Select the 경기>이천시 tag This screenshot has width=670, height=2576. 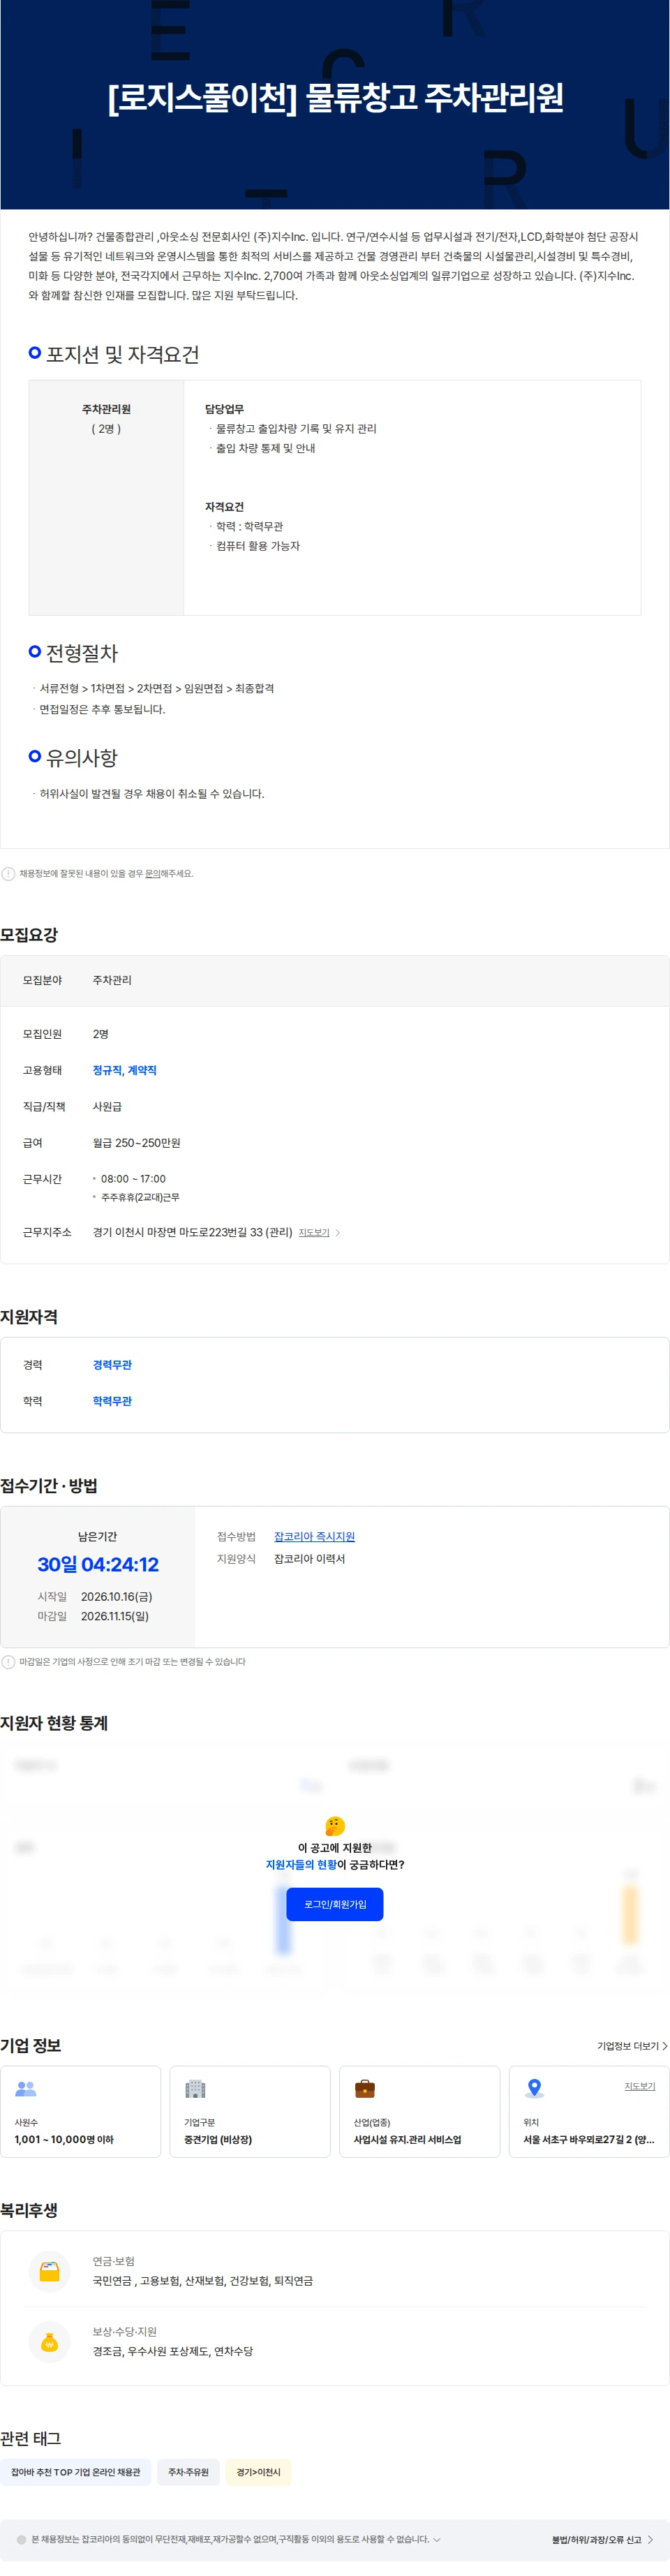click(x=258, y=2471)
